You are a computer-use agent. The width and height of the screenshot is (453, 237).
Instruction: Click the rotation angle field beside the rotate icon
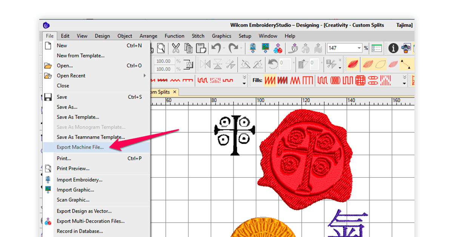(286, 64)
